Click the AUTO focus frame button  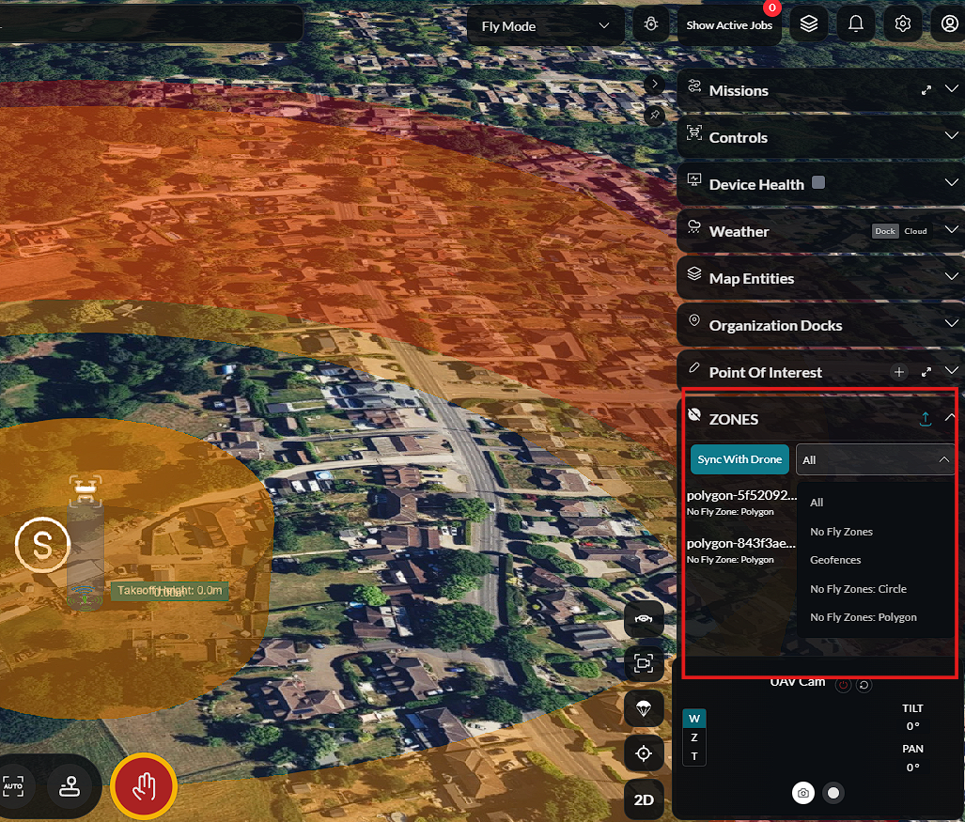click(13, 786)
